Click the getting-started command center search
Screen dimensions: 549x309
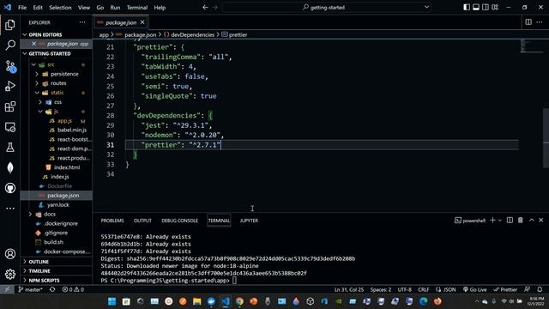pos(326,7)
